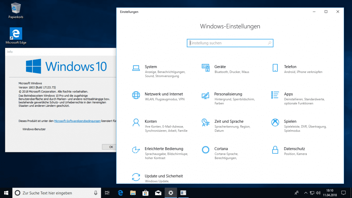
Task: Open the System heading text
Action: (151, 67)
